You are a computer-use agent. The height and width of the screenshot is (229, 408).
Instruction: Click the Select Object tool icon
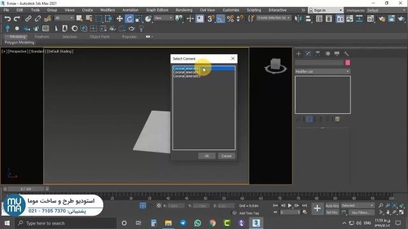[x=79, y=18]
